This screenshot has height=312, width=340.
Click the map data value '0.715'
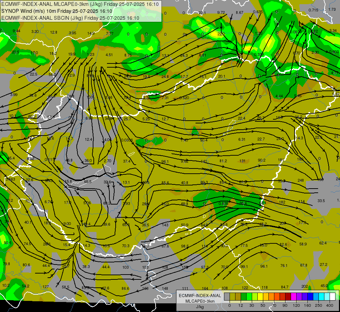click(x=314, y=10)
